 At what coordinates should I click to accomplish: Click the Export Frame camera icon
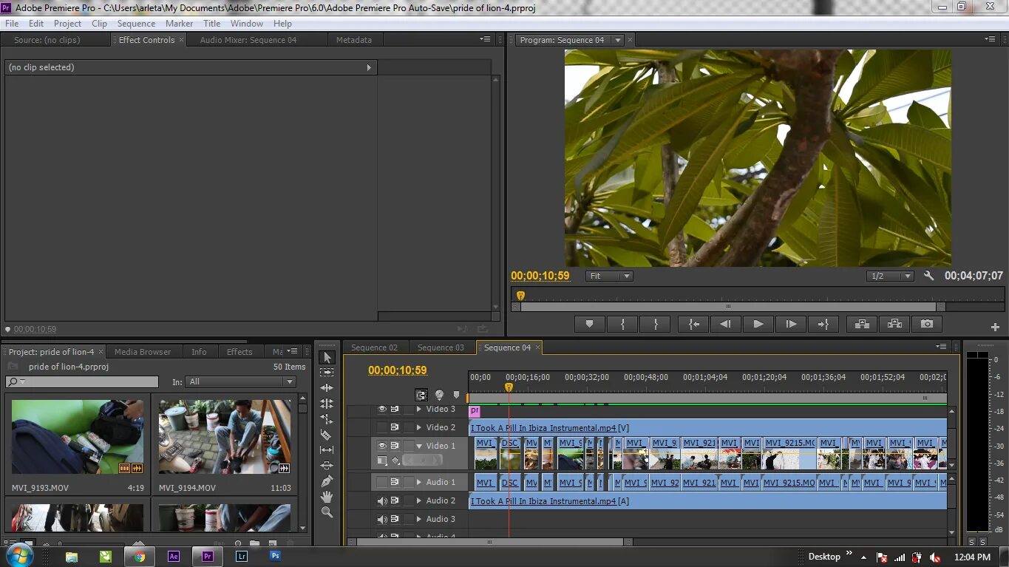click(x=927, y=324)
